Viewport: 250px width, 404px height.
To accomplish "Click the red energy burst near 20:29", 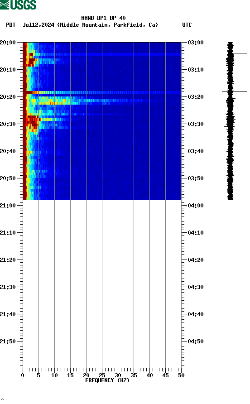I will click(x=33, y=122).
